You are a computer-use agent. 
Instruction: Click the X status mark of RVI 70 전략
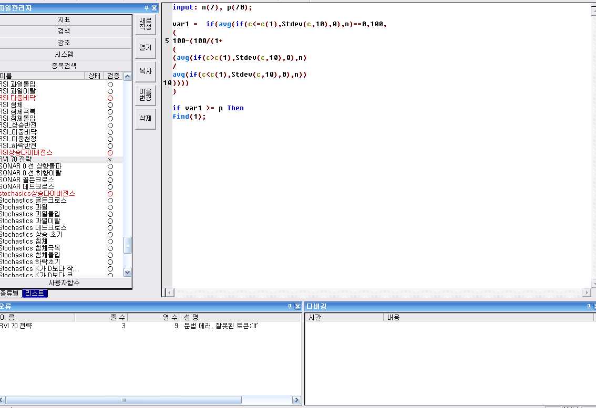pyautogui.click(x=110, y=159)
